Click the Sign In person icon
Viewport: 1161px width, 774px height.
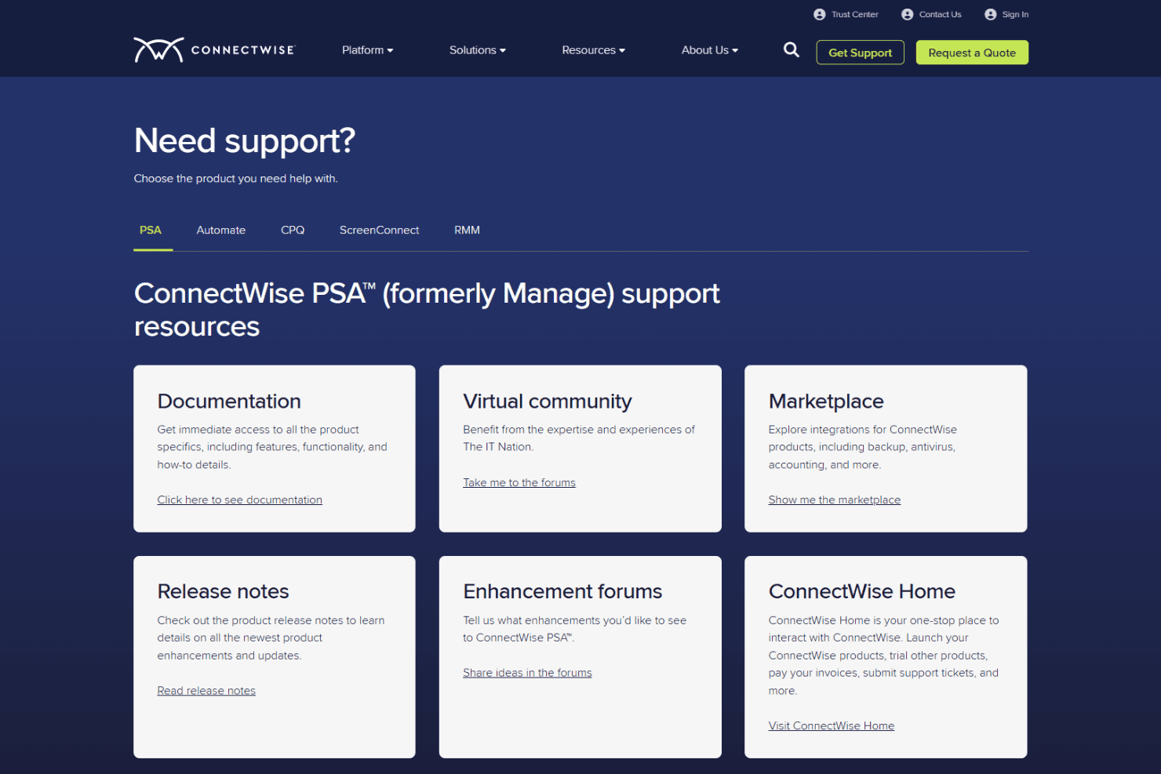pyautogui.click(x=991, y=14)
